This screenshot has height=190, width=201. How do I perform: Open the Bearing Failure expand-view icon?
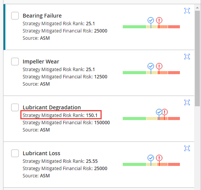pos(187,11)
